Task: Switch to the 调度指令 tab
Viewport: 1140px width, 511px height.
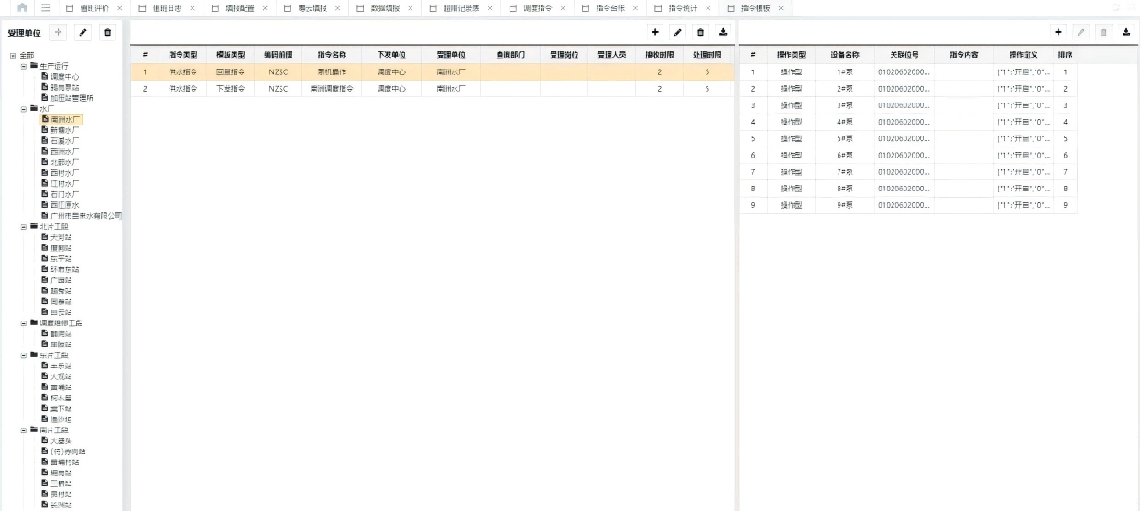Action: point(537,8)
